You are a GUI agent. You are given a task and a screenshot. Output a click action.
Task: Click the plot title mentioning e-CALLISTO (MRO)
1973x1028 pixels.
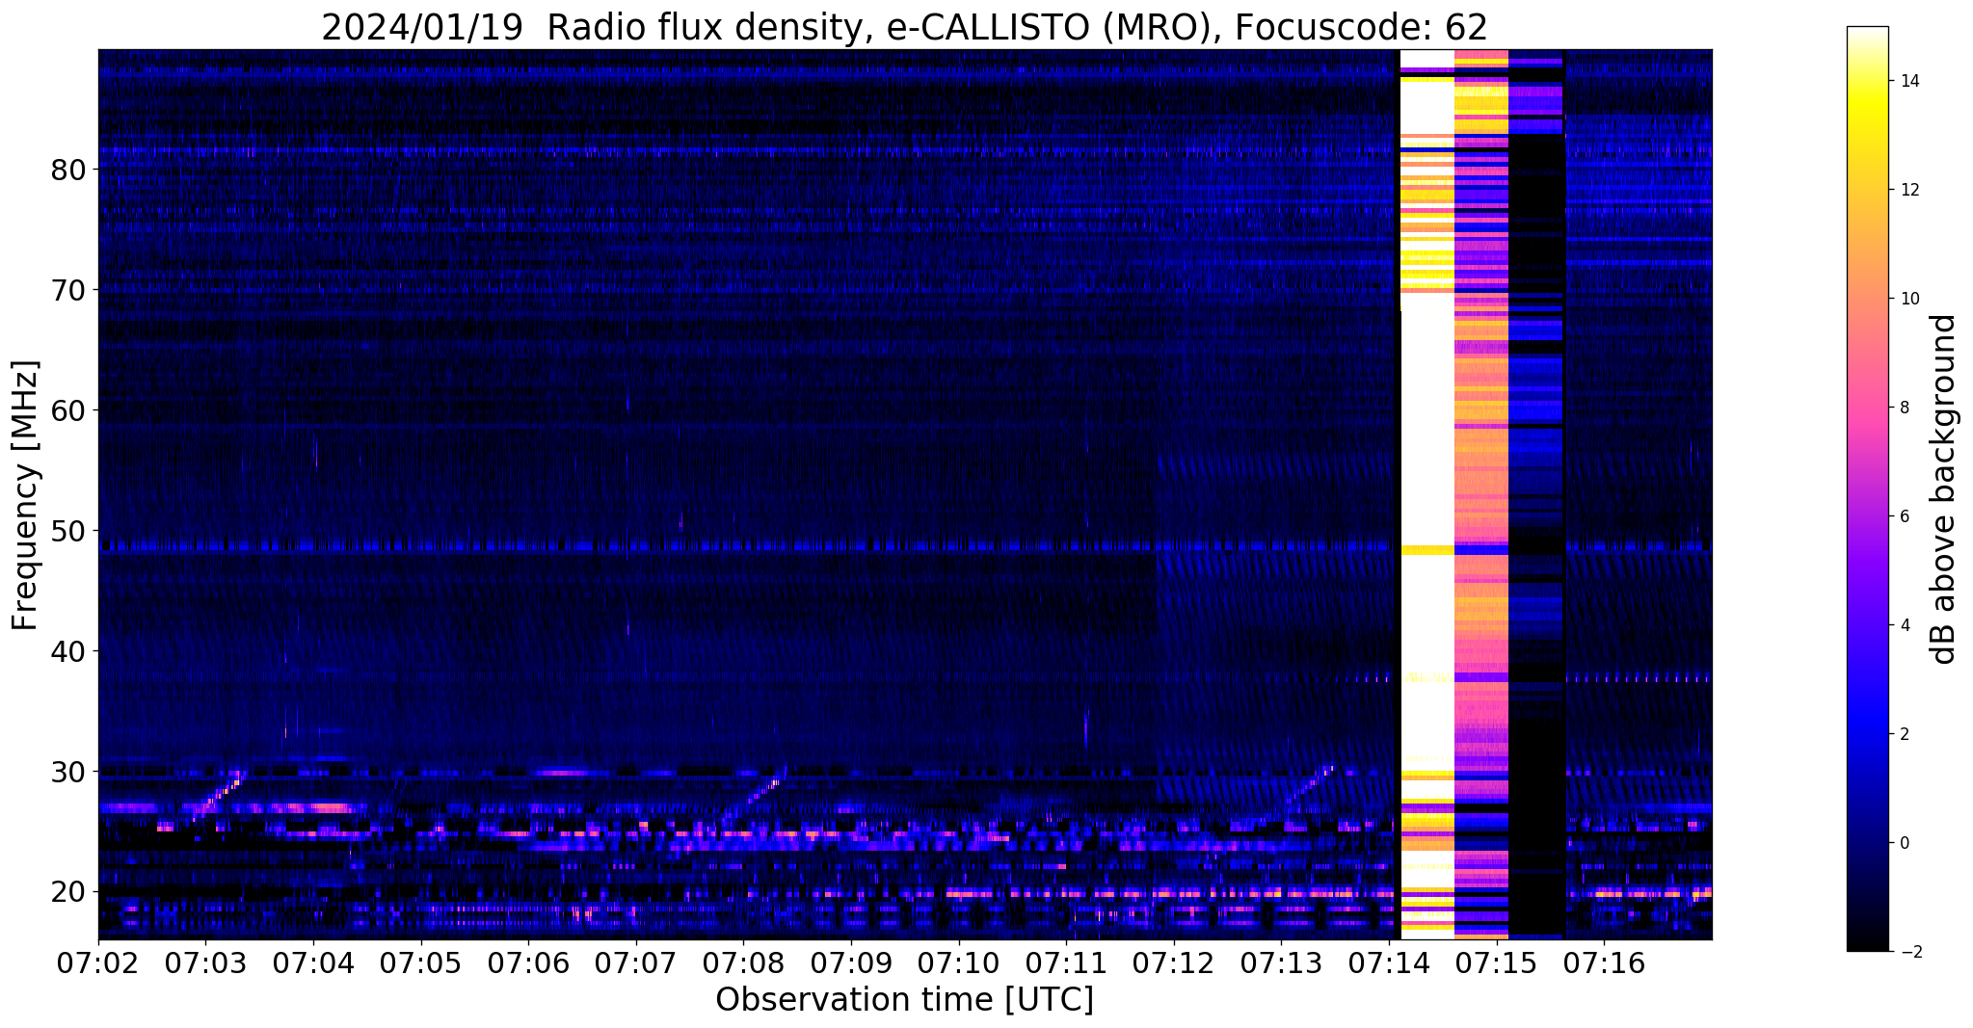click(x=904, y=27)
